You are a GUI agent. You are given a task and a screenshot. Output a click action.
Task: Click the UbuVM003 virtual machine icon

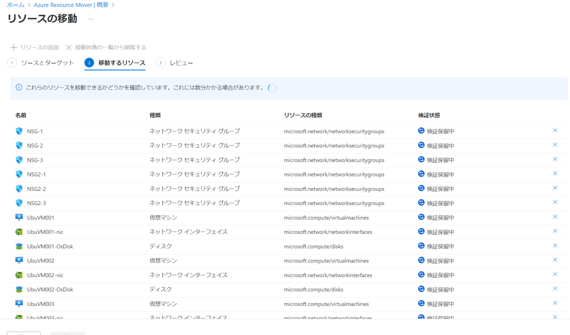(19, 304)
